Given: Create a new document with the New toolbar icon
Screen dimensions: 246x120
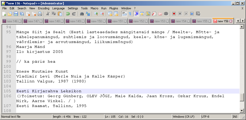Looking at the screenshot, I should [4, 14].
